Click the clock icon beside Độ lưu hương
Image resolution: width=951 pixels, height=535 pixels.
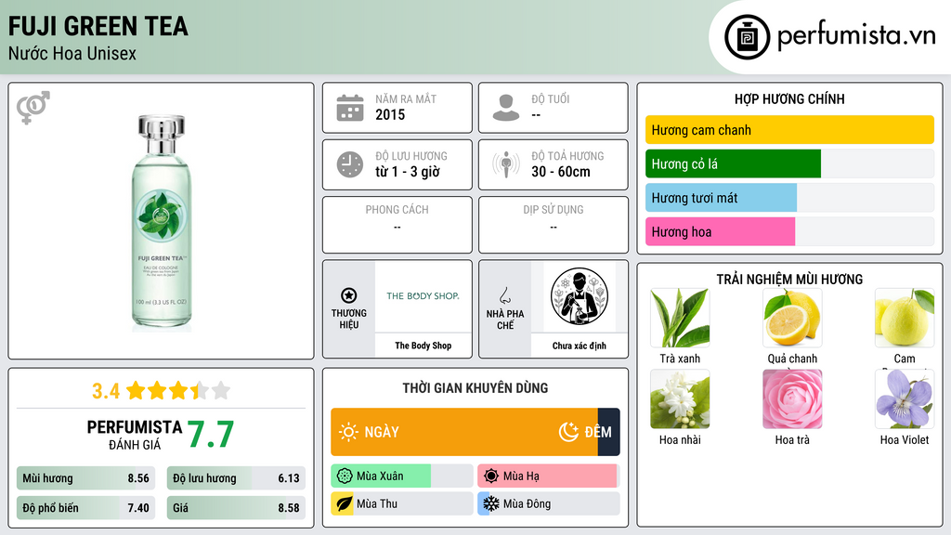point(350,164)
